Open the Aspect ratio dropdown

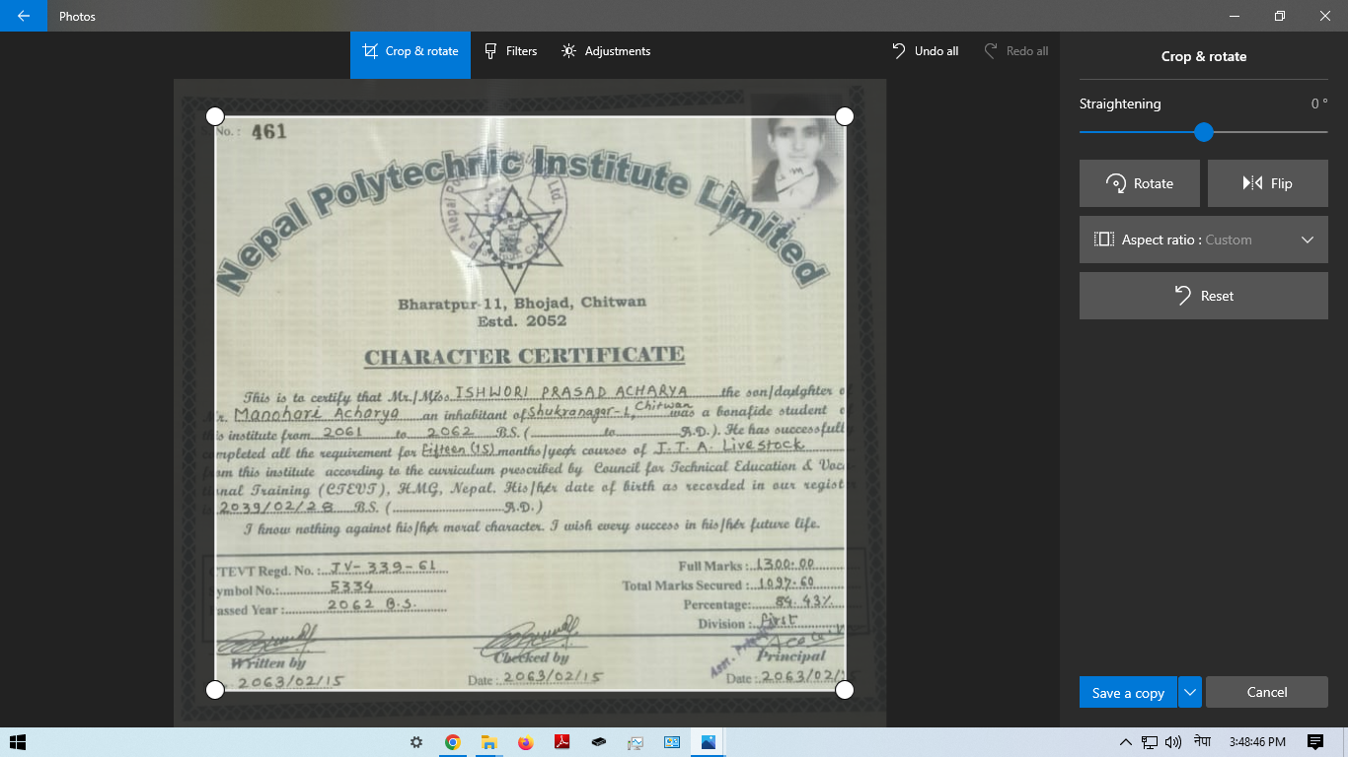(1204, 240)
